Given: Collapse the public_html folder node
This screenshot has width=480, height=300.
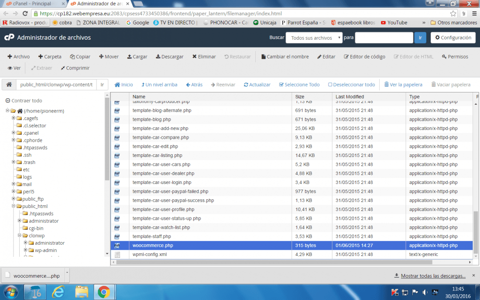Looking at the screenshot, I should pos(14,206).
